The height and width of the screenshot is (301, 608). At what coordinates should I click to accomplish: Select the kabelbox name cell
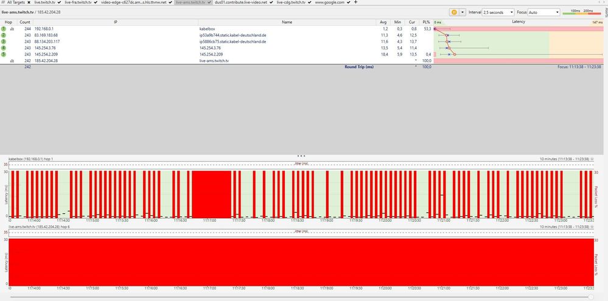(x=207, y=29)
